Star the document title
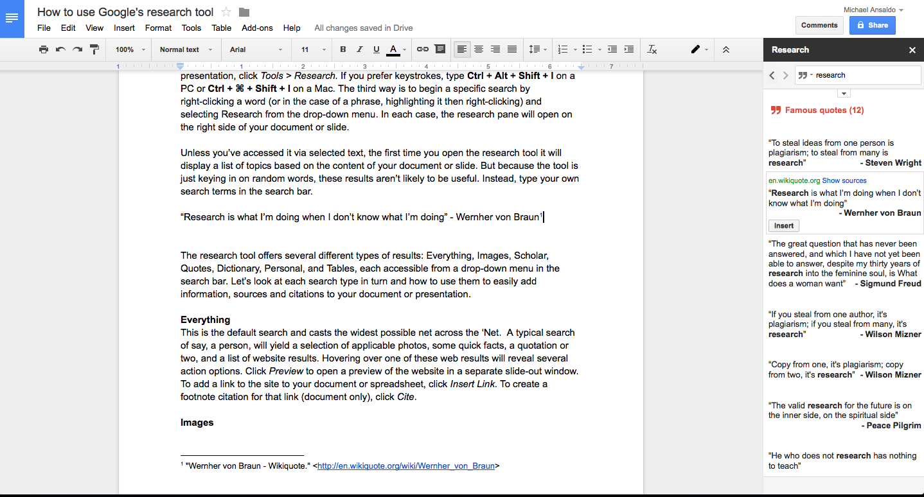The width and height of the screenshot is (924, 497). click(x=226, y=12)
